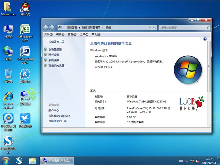This screenshot has width=220, height=165.
Task: Click the Show desktop strip
Action: point(219,161)
